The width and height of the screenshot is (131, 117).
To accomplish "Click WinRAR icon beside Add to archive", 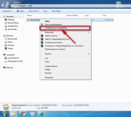I will pyautogui.click(x=42, y=36).
